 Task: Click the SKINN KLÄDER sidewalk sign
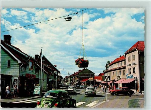[37, 90]
